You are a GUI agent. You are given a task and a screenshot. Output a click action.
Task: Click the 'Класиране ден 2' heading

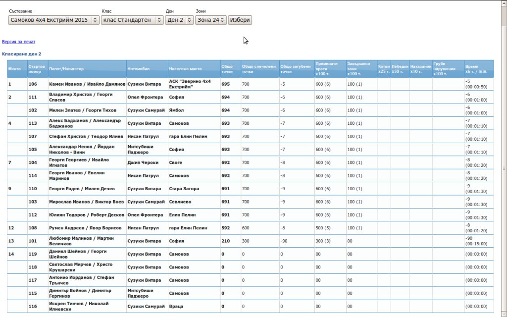point(22,53)
